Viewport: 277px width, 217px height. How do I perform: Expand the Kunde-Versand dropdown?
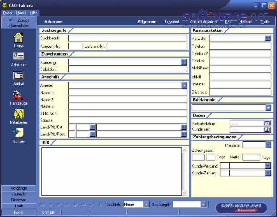[x=268, y=166]
